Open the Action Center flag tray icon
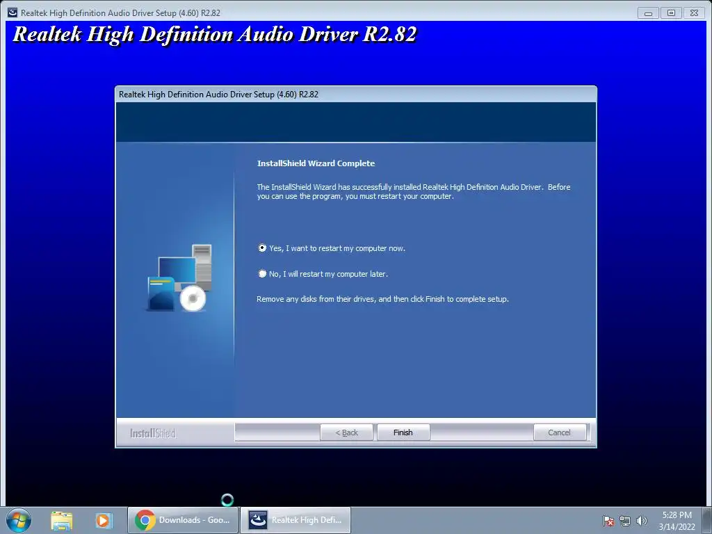 [608, 521]
